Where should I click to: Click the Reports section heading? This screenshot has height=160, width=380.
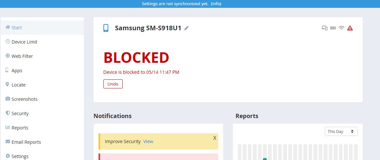coord(247,116)
